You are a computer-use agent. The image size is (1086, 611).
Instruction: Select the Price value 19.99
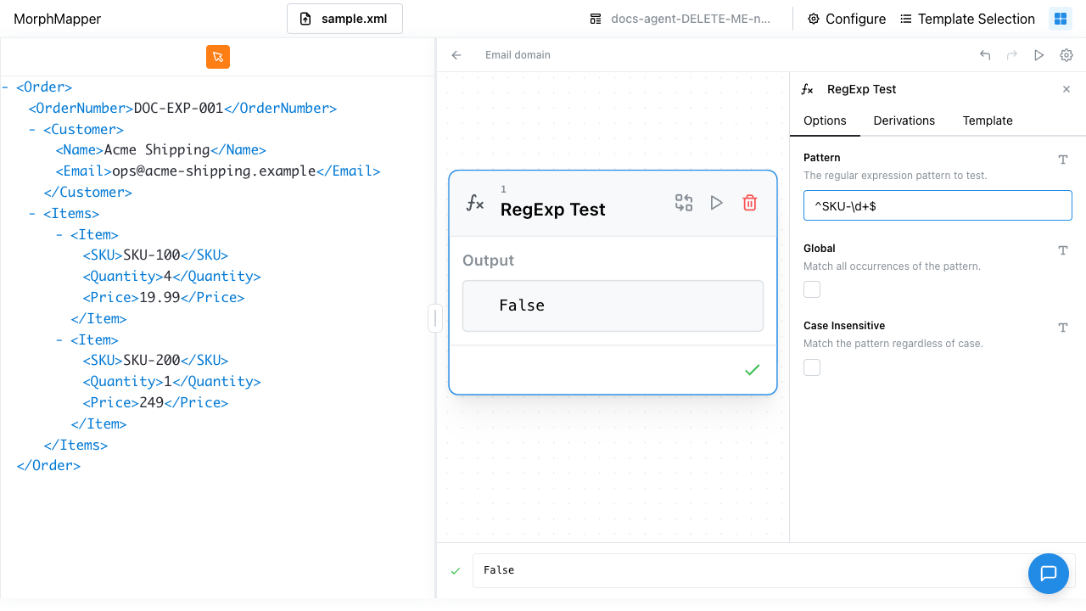pos(160,298)
